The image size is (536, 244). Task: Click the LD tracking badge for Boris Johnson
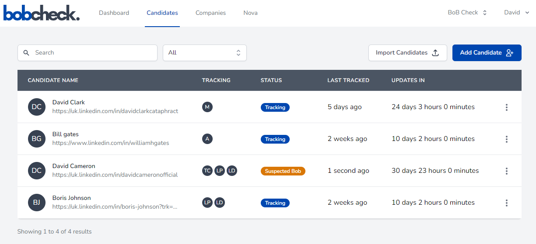pos(220,203)
